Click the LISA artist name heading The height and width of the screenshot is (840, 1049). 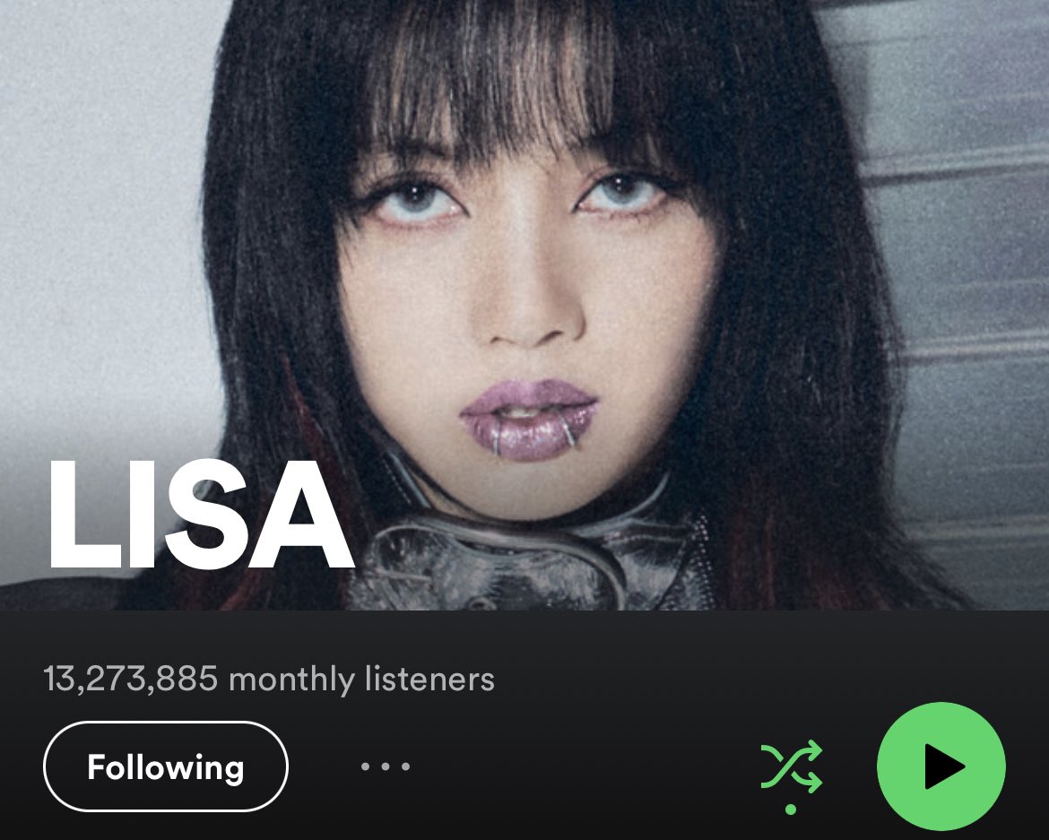(200, 515)
